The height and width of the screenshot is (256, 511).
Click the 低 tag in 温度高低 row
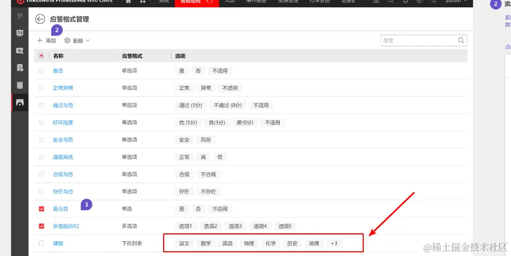[x=220, y=157]
